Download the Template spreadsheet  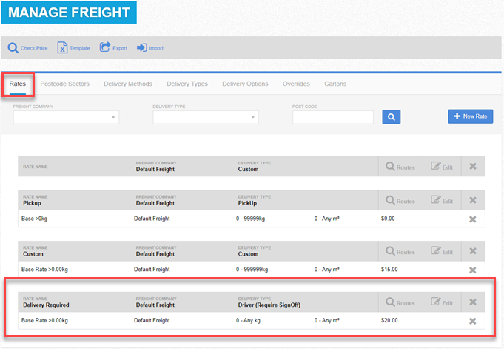coord(73,48)
